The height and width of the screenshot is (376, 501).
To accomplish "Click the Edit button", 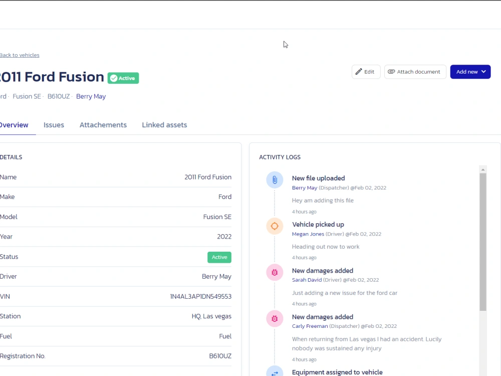I will pyautogui.click(x=366, y=72).
